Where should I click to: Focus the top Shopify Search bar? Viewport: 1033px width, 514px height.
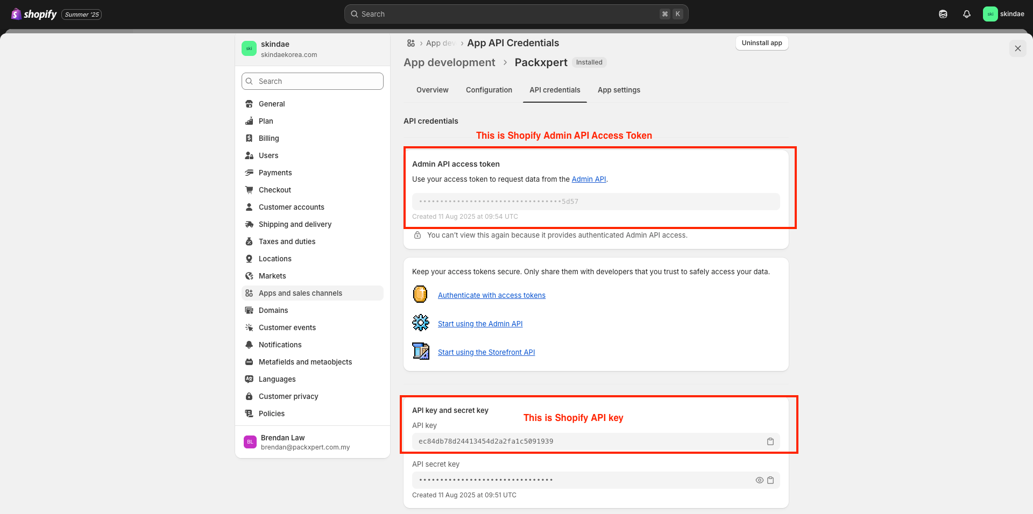(x=516, y=14)
